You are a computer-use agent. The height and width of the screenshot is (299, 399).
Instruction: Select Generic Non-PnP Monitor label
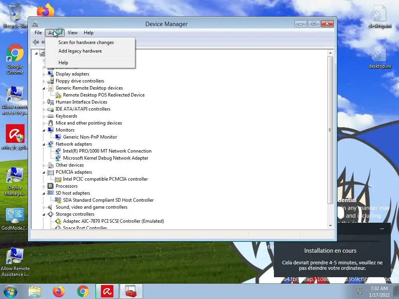(90, 137)
